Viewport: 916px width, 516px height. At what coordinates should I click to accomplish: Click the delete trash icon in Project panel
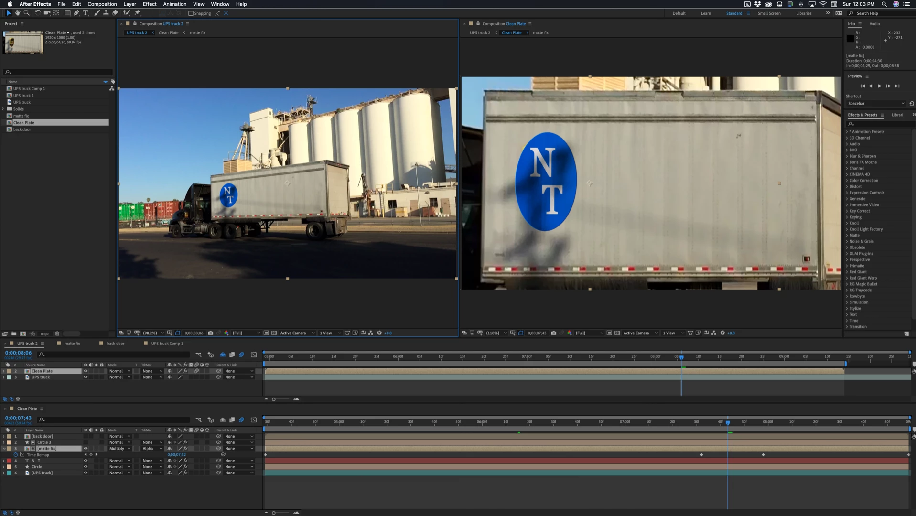[x=57, y=333]
